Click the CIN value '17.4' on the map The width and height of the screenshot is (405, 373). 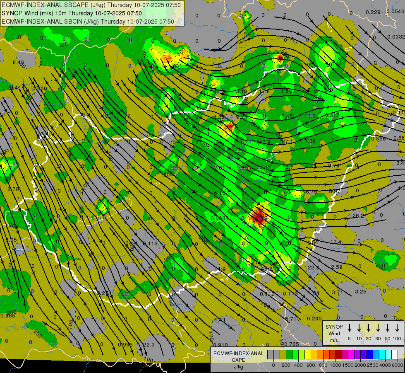tap(336, 242)
